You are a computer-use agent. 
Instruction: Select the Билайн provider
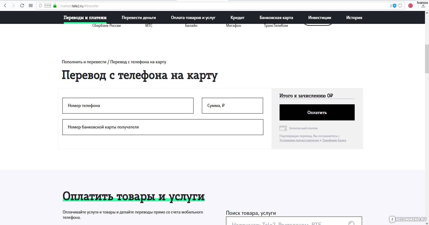point(191,26)
